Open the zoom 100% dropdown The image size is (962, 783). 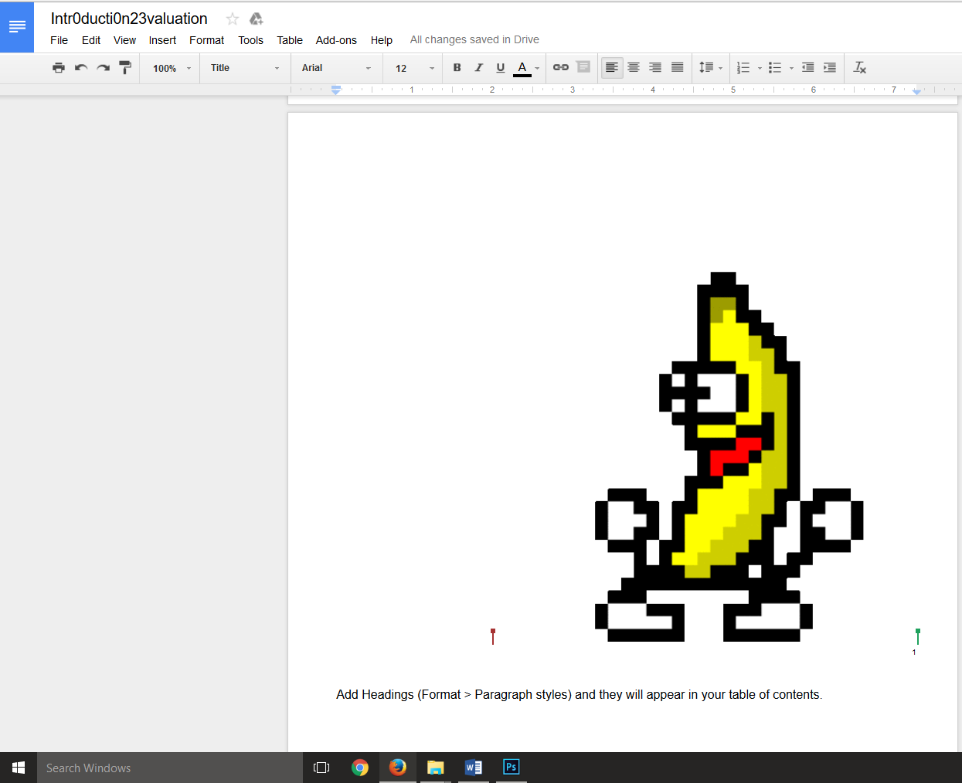(171, 69)
